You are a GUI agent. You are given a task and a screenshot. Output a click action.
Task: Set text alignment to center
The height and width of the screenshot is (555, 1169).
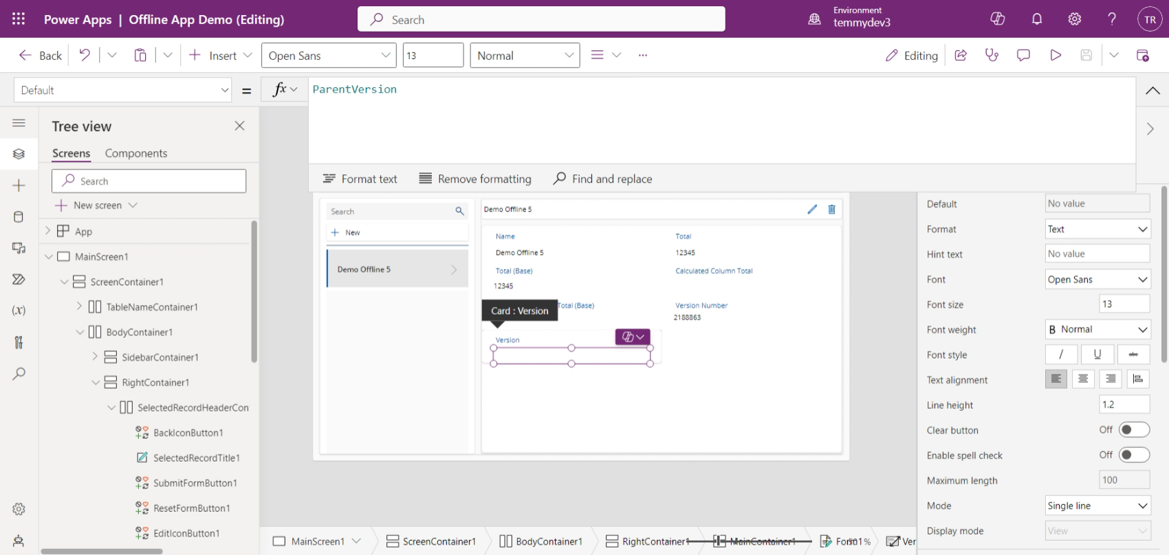[x=1083, y=379]
